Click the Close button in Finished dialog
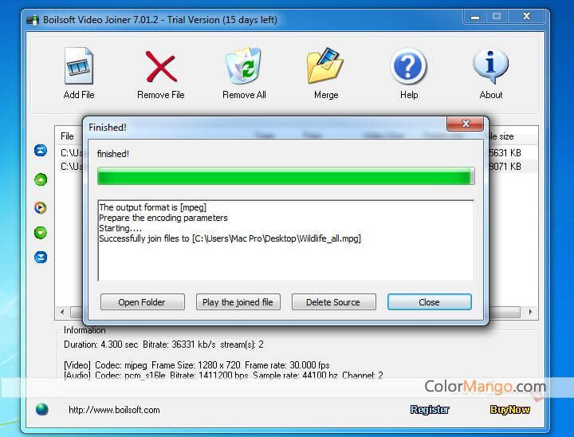 (x=430, y=302)
